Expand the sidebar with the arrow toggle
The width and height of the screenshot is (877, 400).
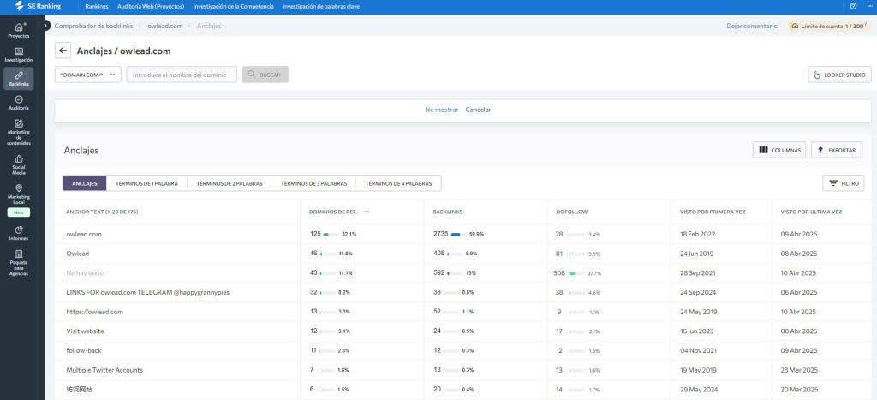46,26
